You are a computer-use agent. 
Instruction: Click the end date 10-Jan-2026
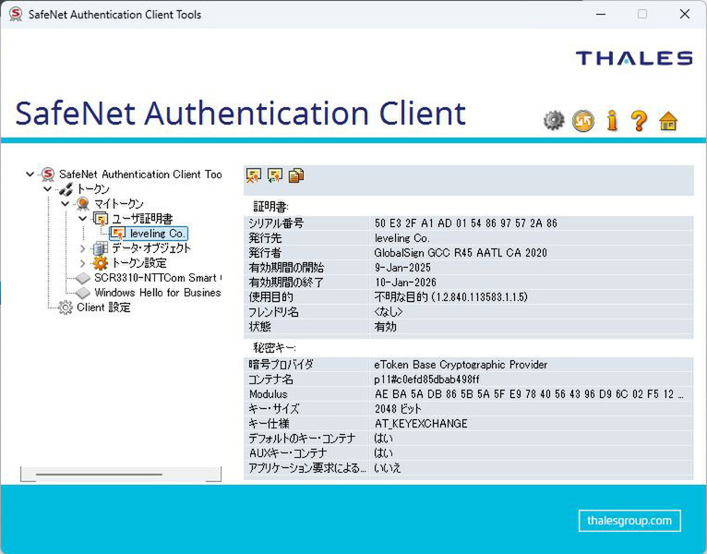405,283
